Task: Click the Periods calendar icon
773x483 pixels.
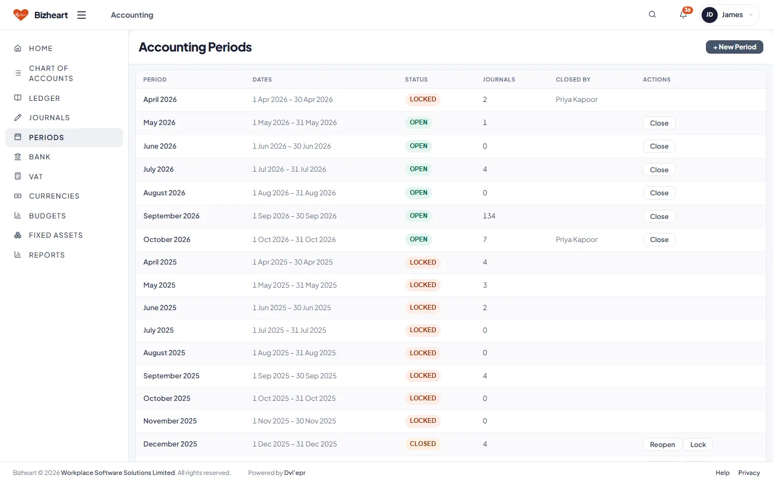Action: coord(18,137)
